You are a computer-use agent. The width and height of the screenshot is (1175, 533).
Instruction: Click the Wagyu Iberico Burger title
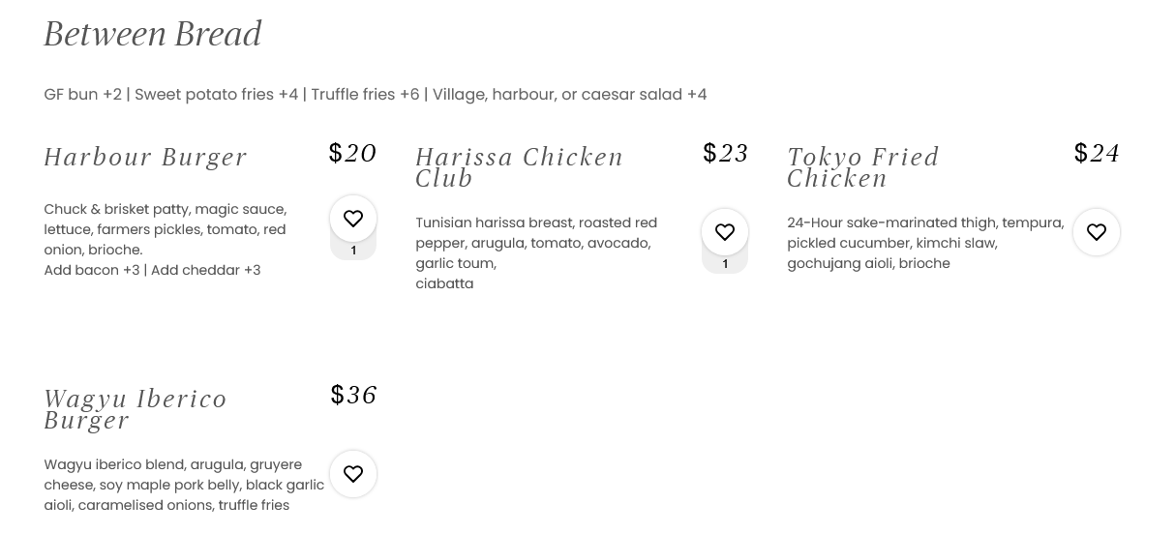135,409
